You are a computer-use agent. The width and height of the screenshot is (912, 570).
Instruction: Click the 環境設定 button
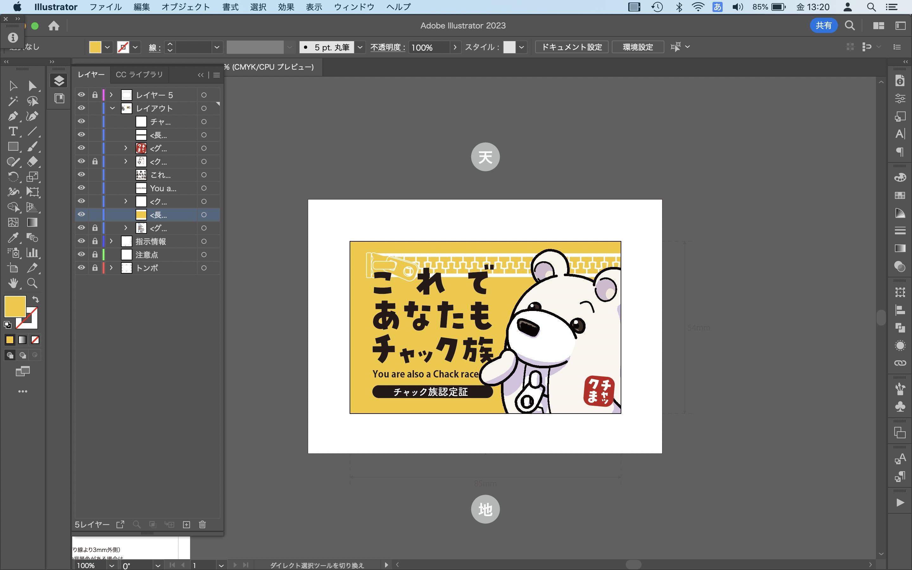click(638, 47)
